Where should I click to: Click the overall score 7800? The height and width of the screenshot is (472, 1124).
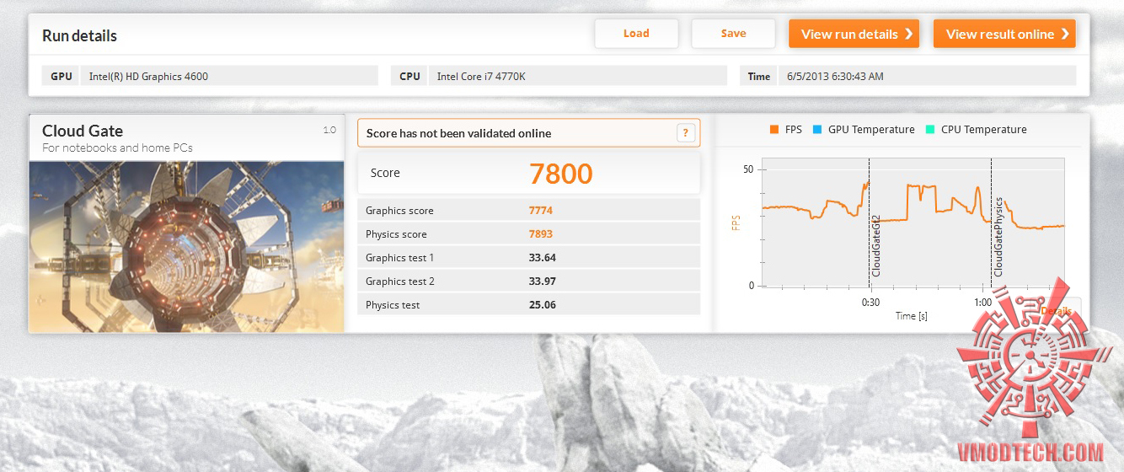(x=561, y=174)
